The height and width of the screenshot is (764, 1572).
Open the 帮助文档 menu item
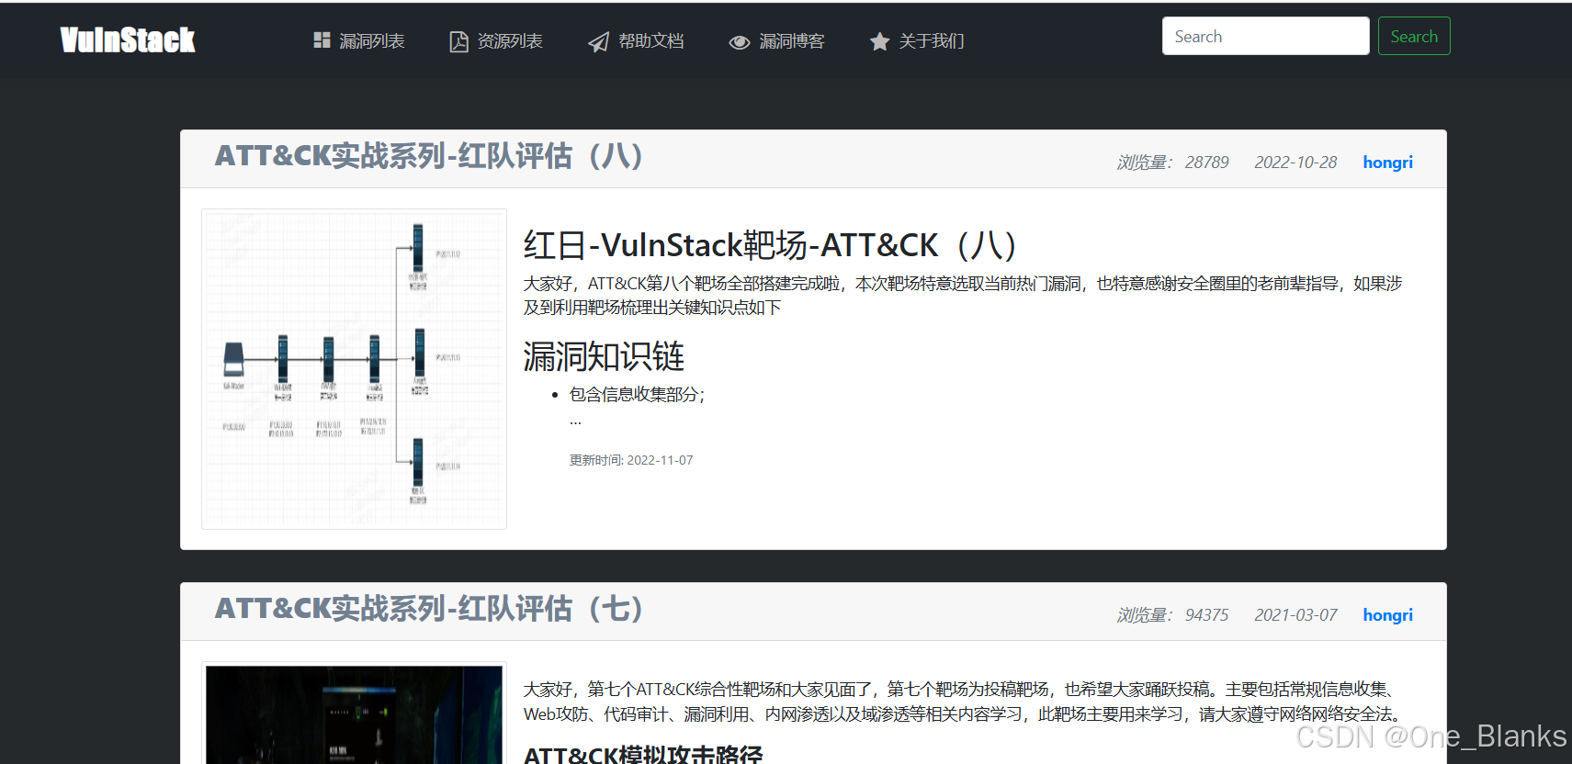click(651, 41)
